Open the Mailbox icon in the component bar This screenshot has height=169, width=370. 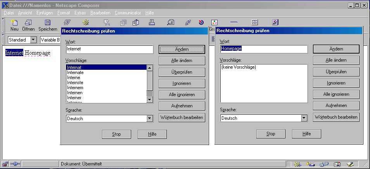coord(311,164)
